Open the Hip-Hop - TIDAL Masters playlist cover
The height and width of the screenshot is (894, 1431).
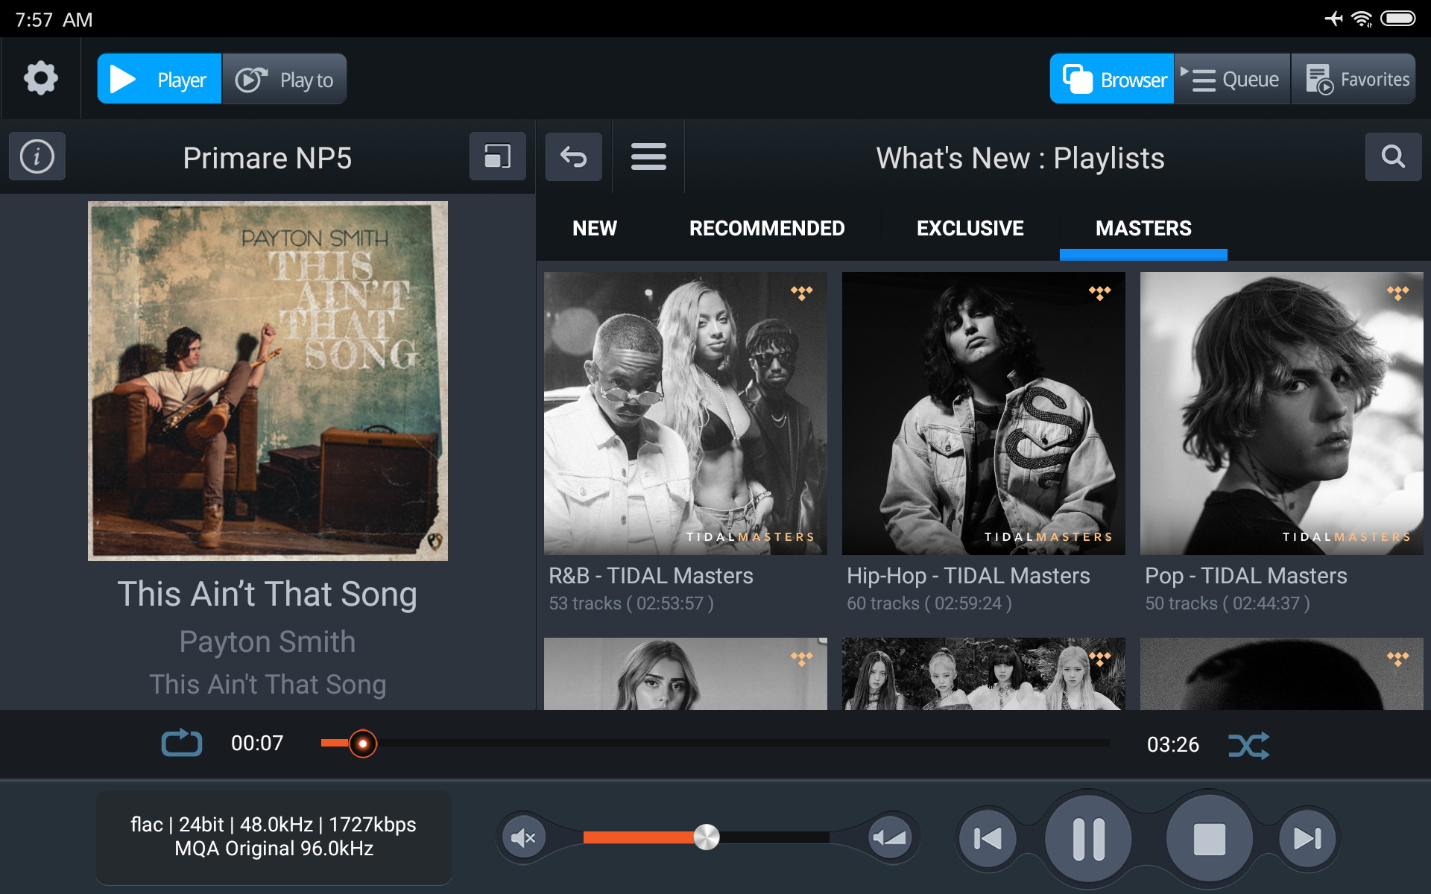coord(984,413)
